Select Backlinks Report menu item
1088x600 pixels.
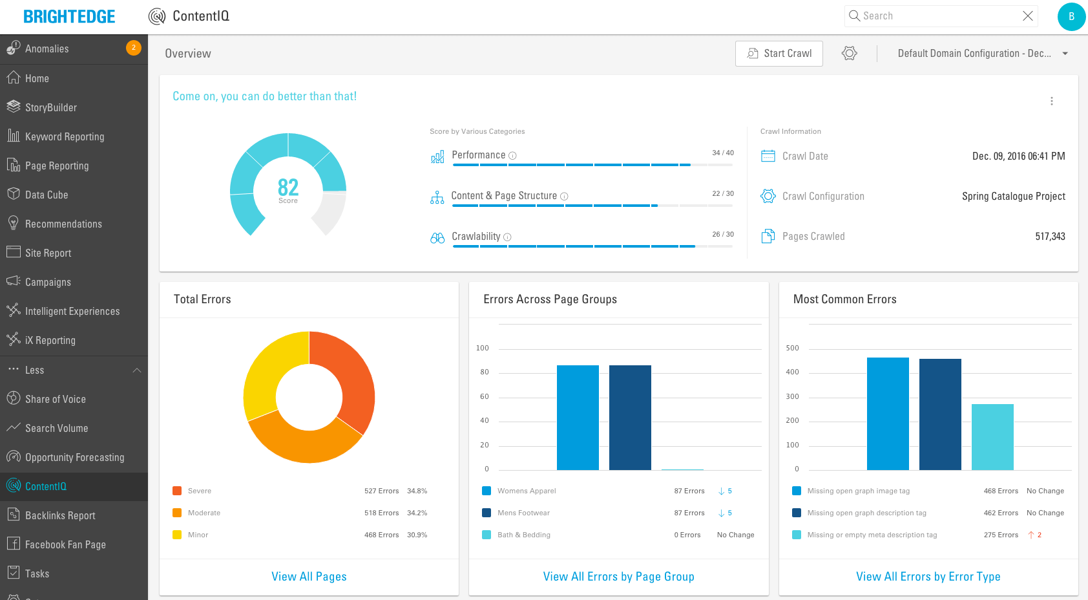click(74, 515)
